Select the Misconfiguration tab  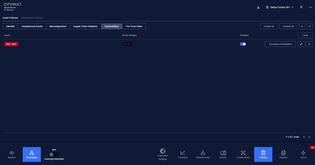coord(58,26)
